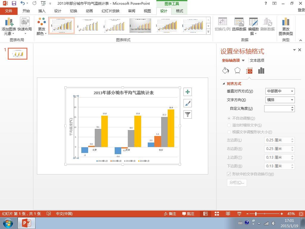Switch to 开始 ribbon tab
Image resolution: width=305 pixels, height=229 pixels.
26,11
